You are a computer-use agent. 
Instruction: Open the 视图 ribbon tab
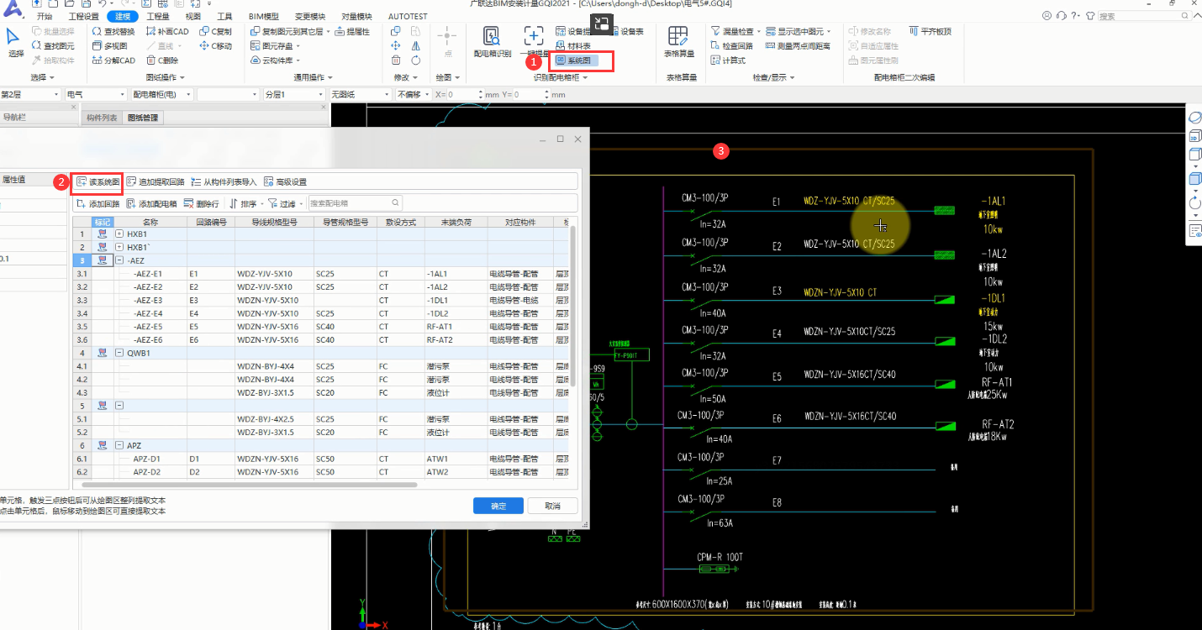pos(192,16)
